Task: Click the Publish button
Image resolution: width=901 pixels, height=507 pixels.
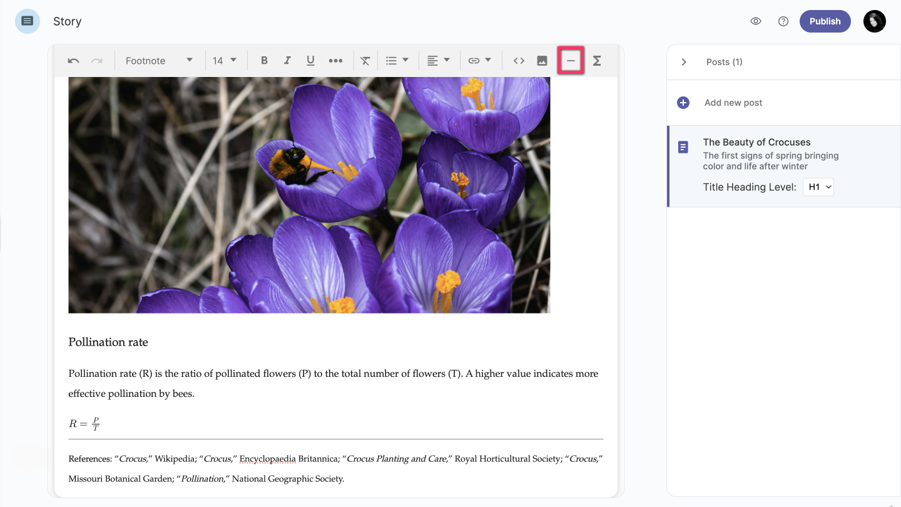Action: pos(825,21)
